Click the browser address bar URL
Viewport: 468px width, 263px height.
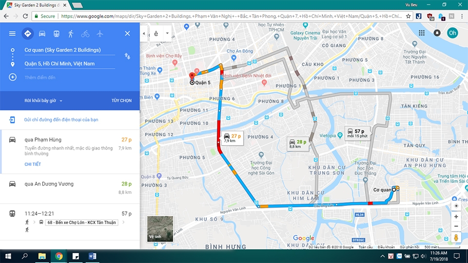coord(231,16)
